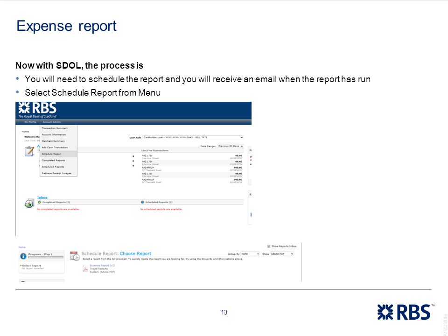Click the RBS logo in the application header

click(37, 110)
